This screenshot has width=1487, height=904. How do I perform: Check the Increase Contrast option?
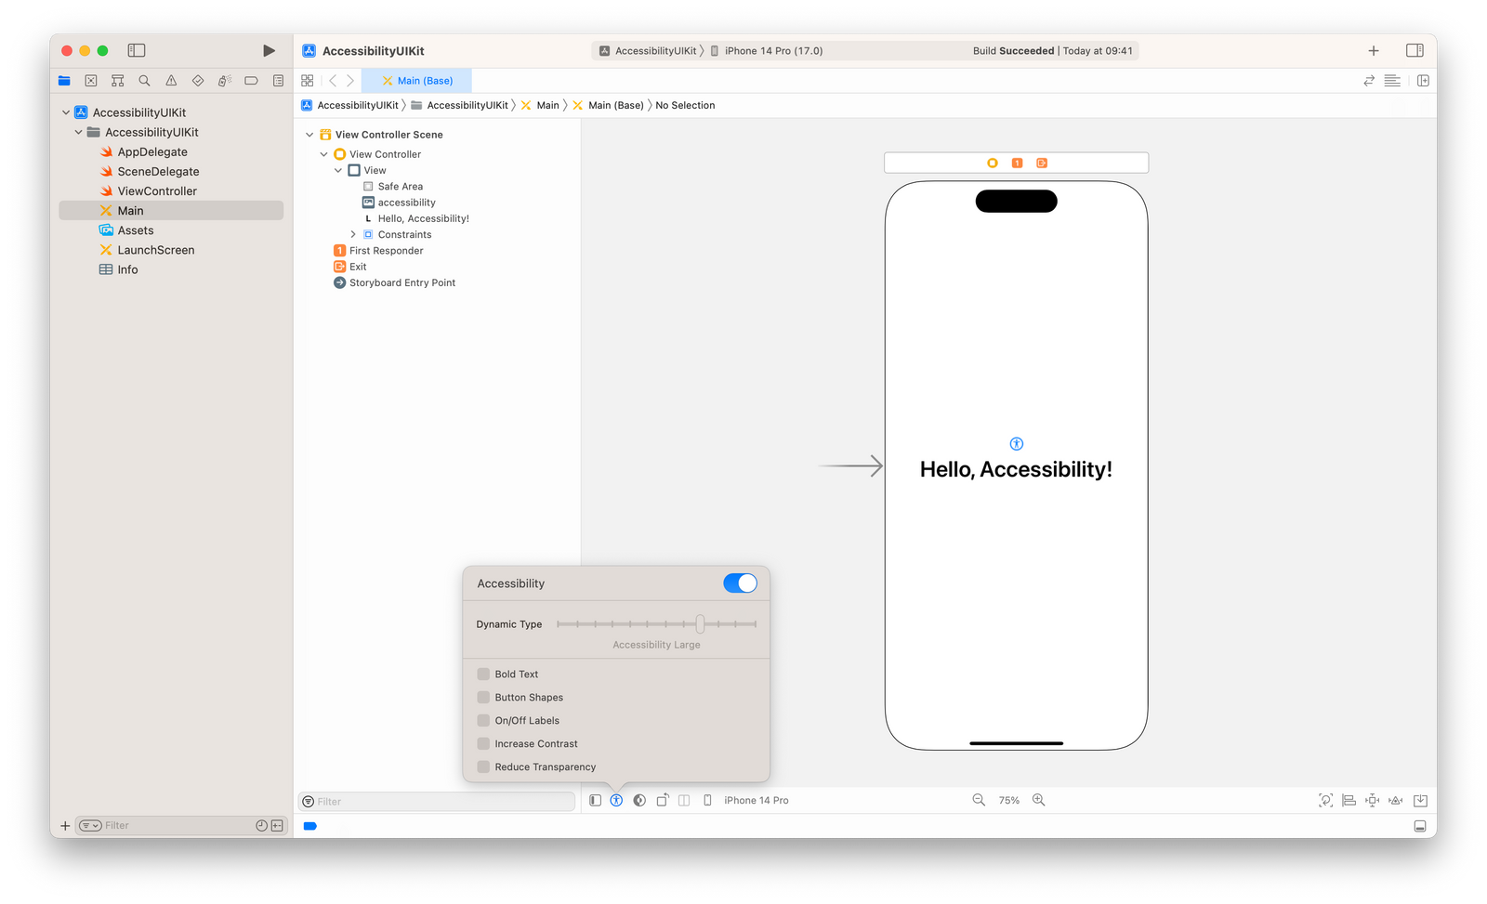tap(483, 743)
